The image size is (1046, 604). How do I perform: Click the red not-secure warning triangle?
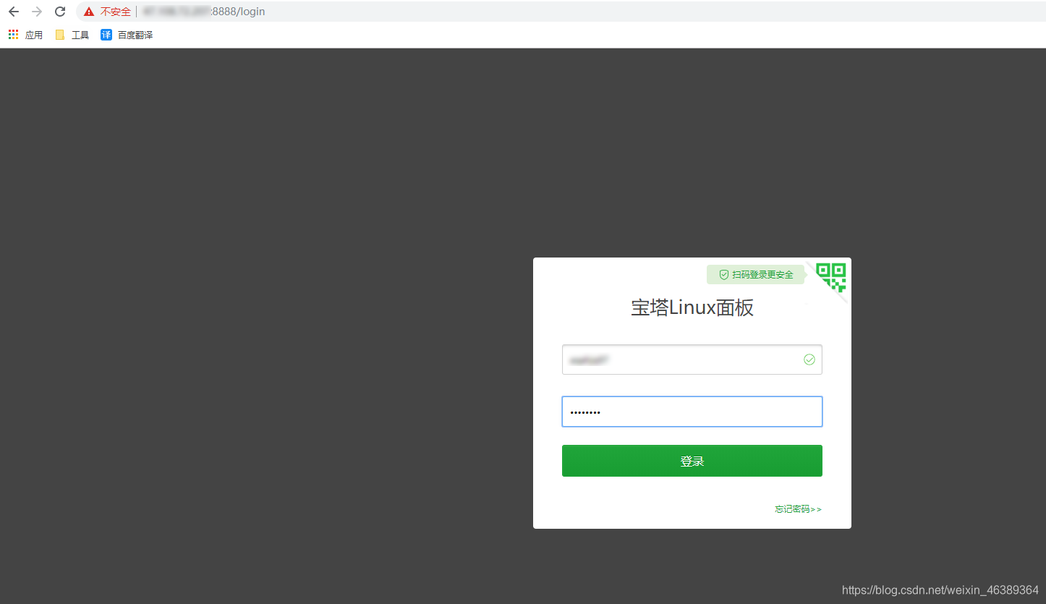point(89,12)
